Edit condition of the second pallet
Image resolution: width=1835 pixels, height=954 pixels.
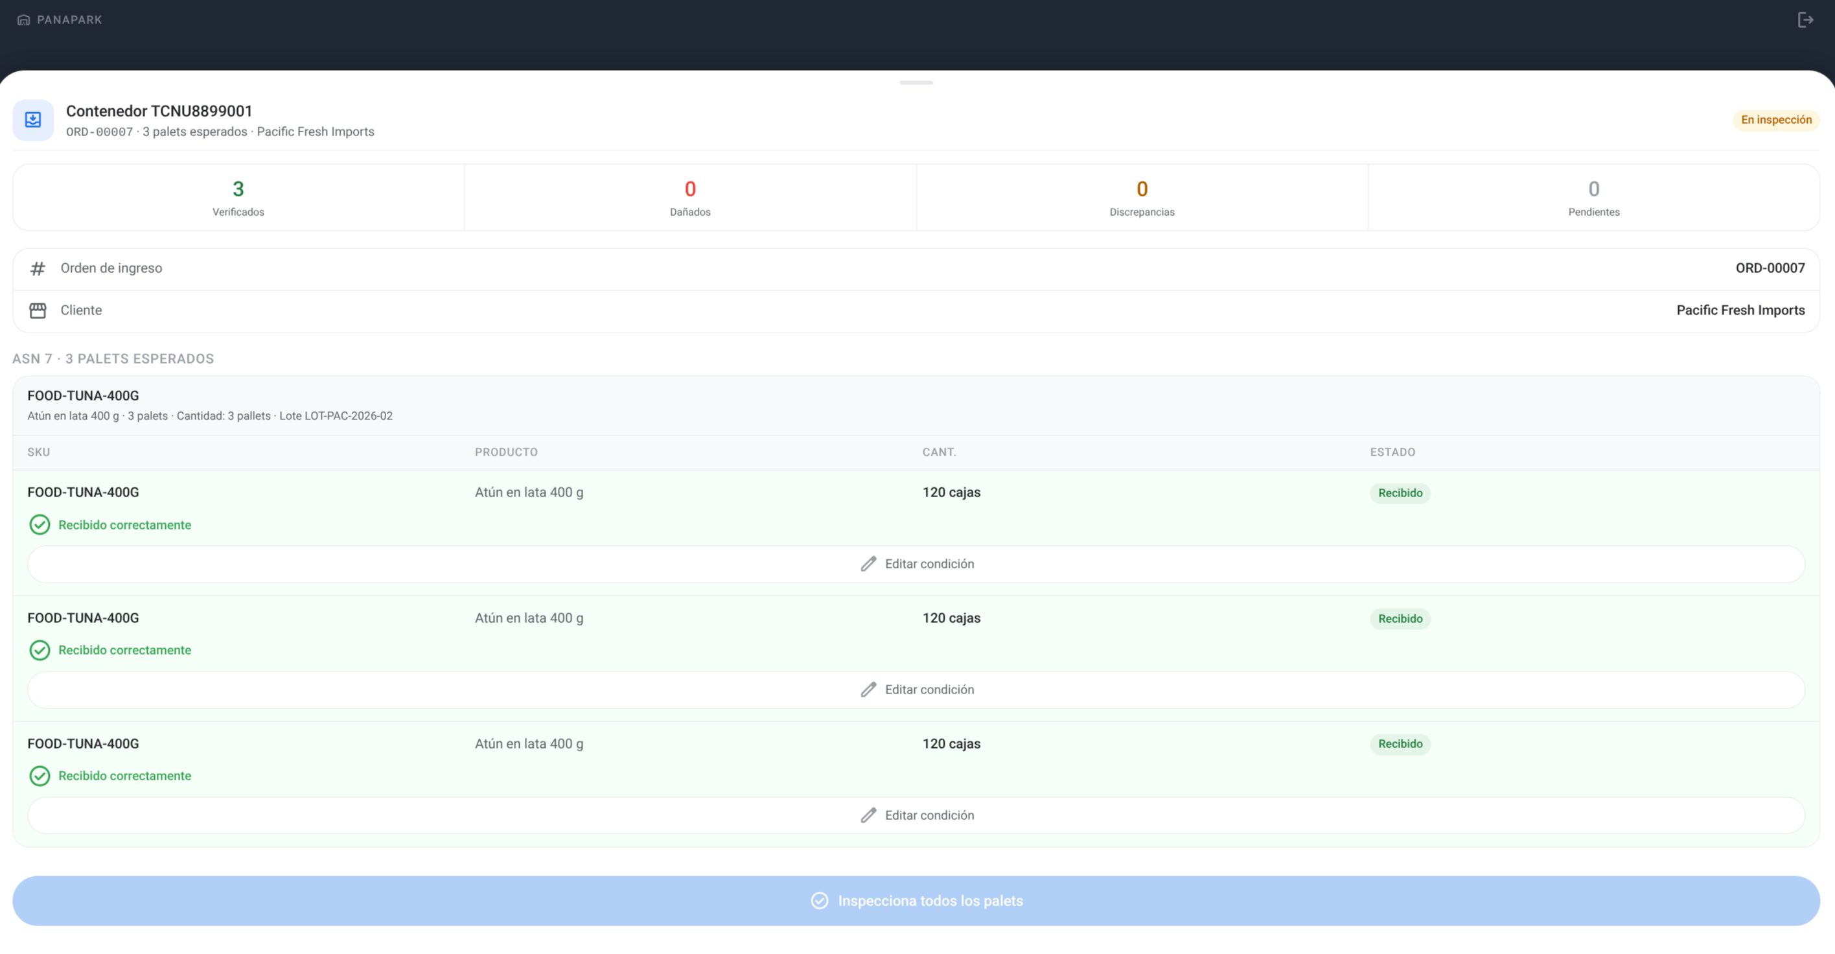[916, 690]
